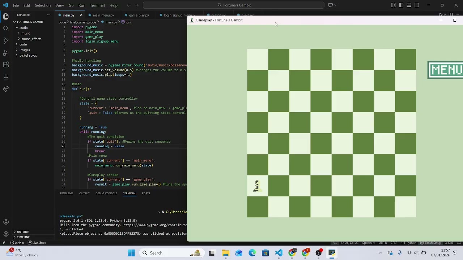Expand the sound_effects folder
The width and height of the screenshot is (463, 260).
(31, 39)
